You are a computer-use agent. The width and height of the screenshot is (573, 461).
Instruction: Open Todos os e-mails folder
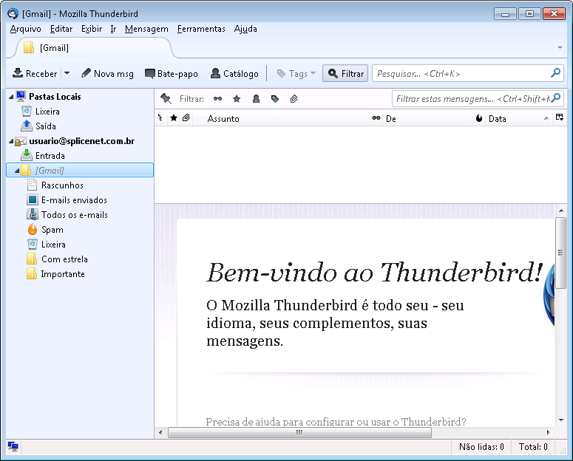(x=75, y=215)
